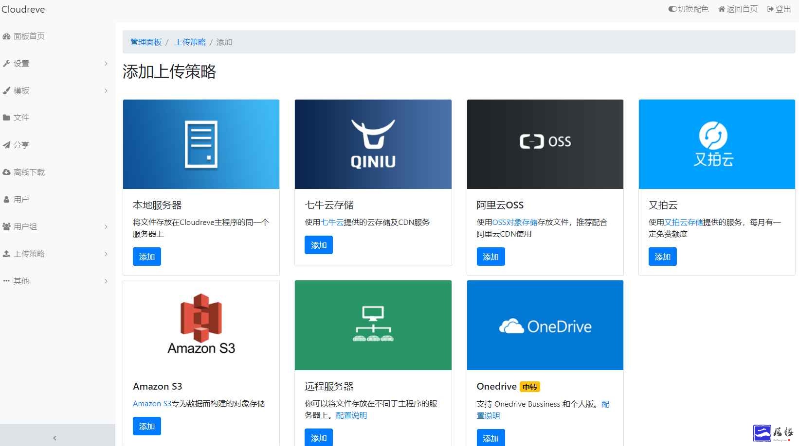Click the wrench icon beside 设置
The image size is (799, 446).
6,64
